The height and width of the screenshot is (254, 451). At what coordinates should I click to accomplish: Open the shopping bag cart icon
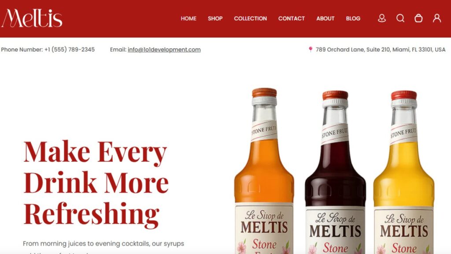tap(418, 18)
